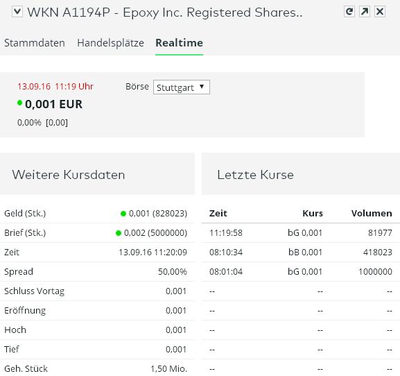Click the 08:10:34 trade time
Viewport: 400px width, 376px height.
coord(226,253)
